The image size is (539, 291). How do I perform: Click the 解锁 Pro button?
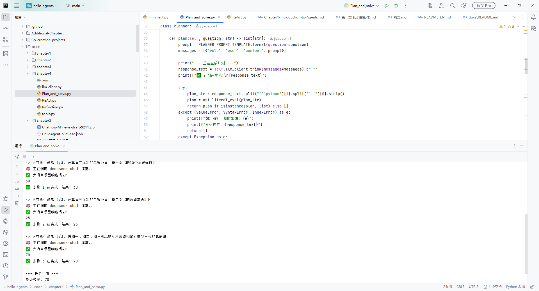click(x=484, y=6)
